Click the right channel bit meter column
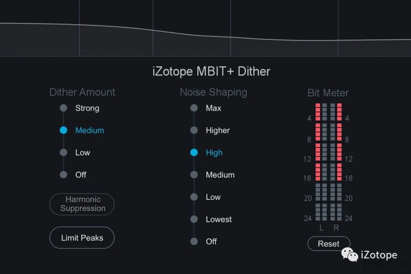411x274 pixels. (336, 162)
